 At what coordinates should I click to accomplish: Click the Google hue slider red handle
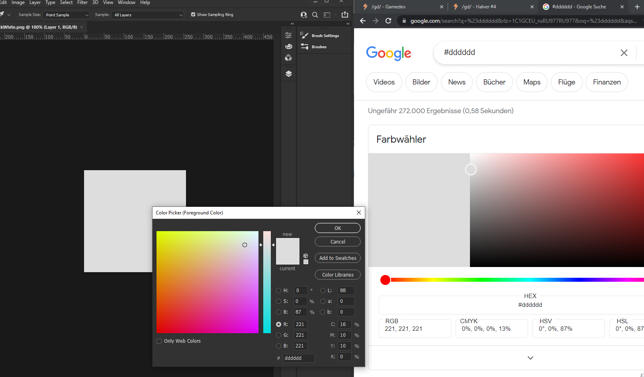[385, 280]
